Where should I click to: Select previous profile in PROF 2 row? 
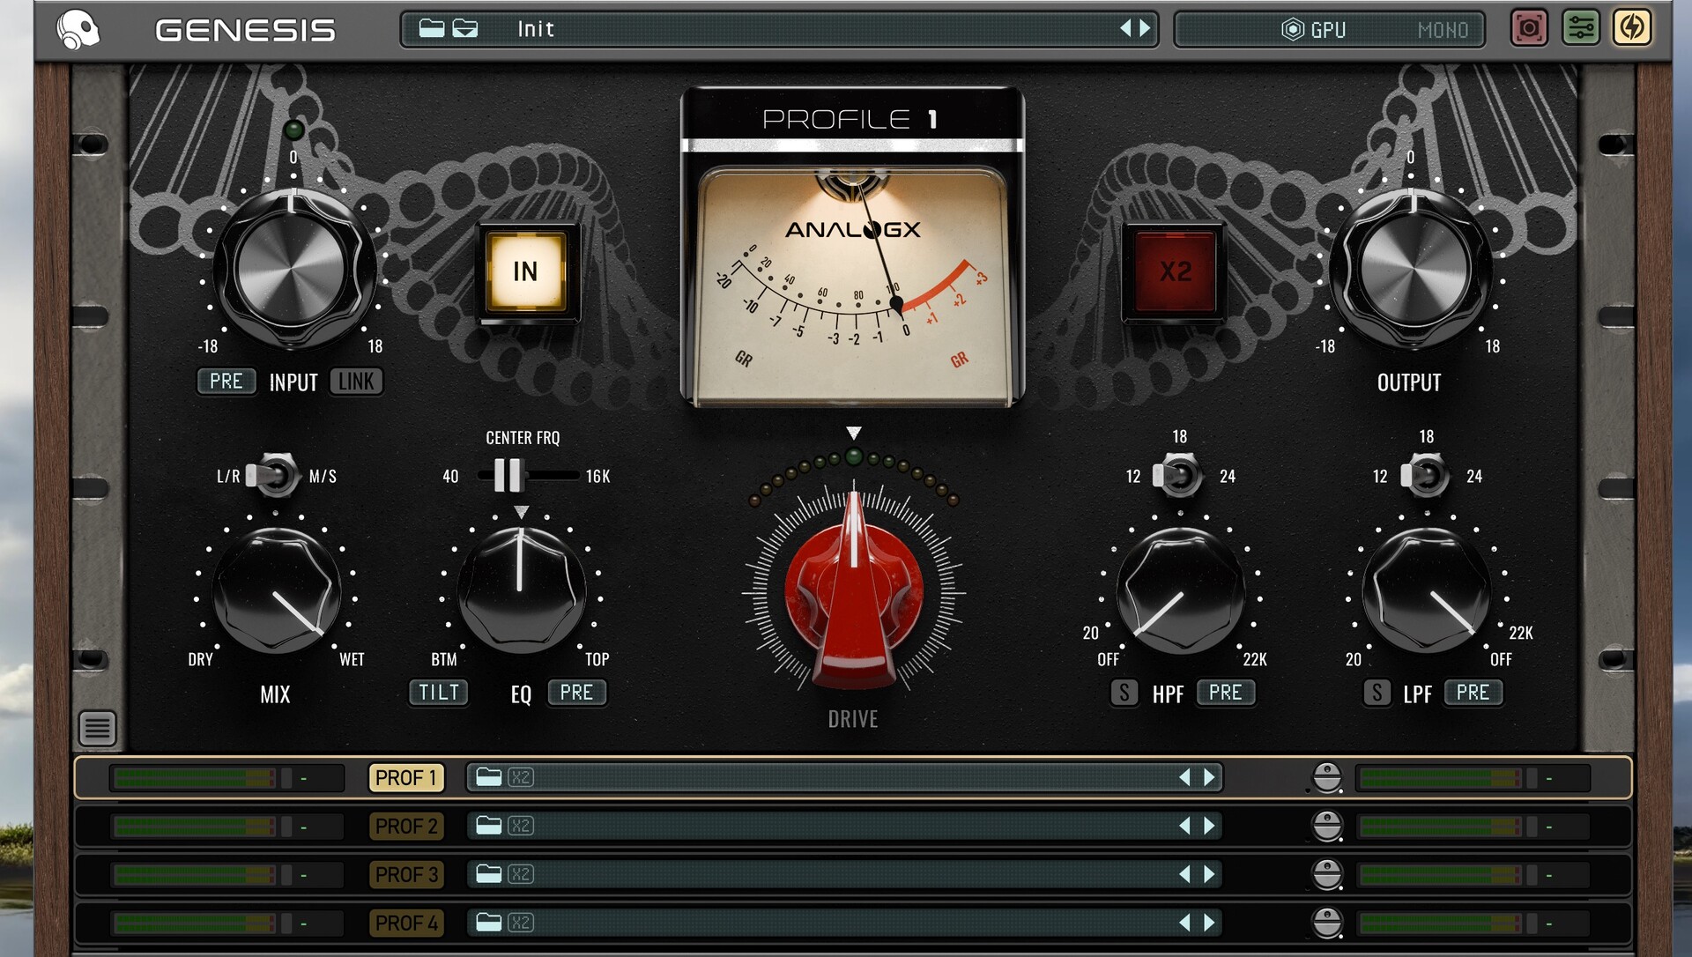1184,826
